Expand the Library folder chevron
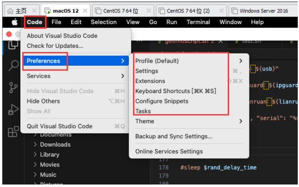299x187 pixels. [x=35, y=155]
